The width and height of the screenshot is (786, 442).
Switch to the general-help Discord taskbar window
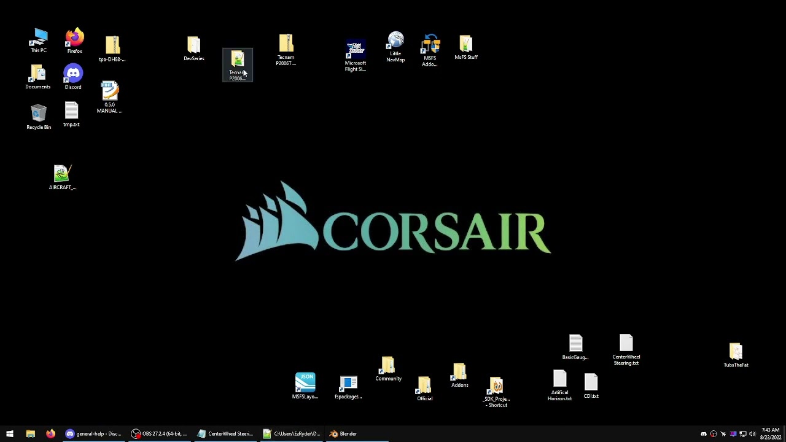[94, 433]
